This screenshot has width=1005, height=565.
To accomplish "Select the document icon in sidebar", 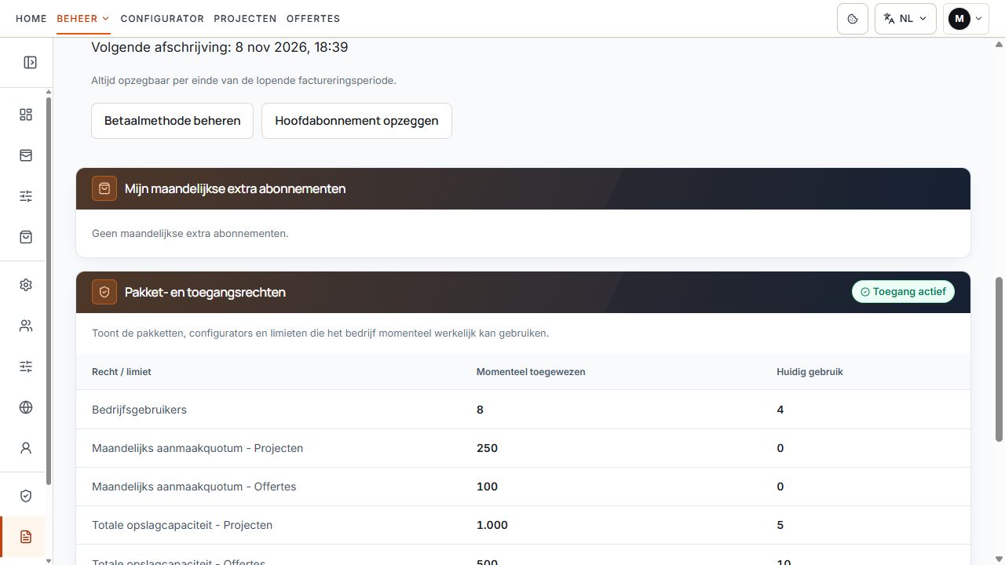I will [x=26, y=537].
